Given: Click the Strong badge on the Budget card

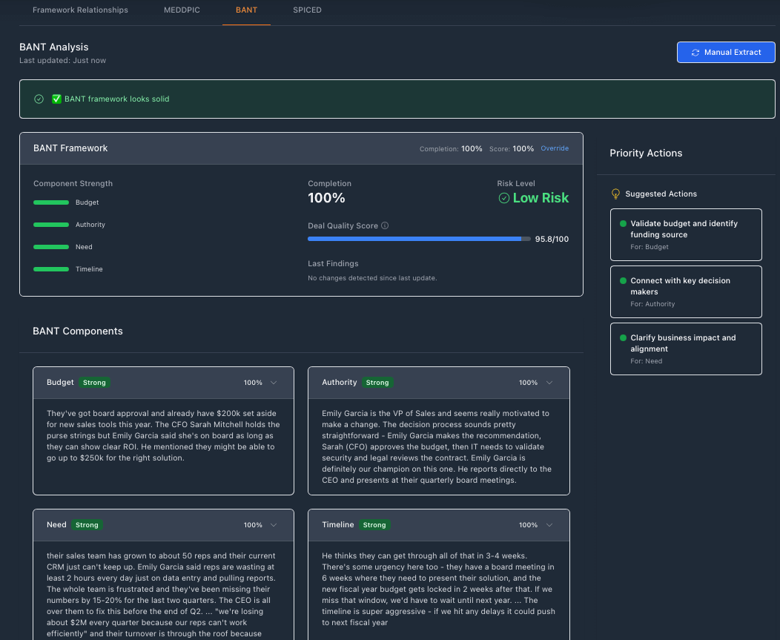Looking at the screenshot, I should pos(94,383).
